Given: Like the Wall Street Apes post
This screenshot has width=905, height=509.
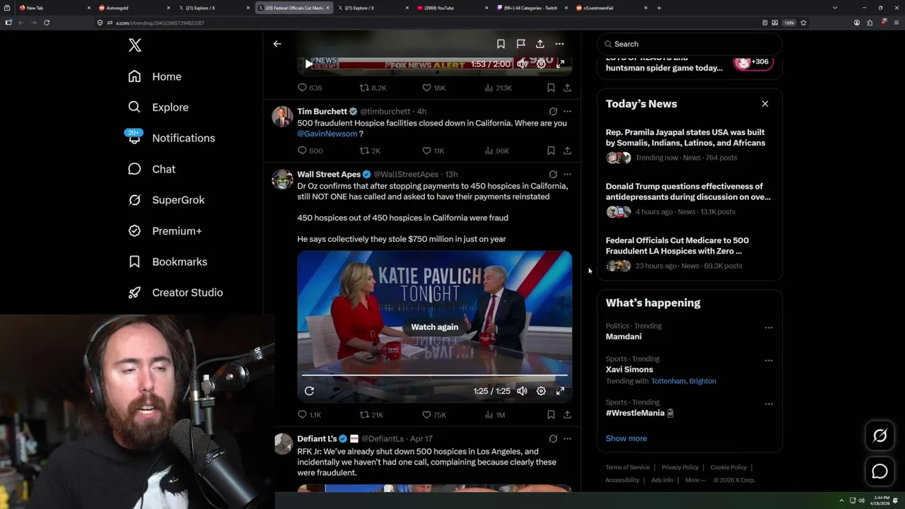Looking at the screenshot, I should click(x=434, y=415).
